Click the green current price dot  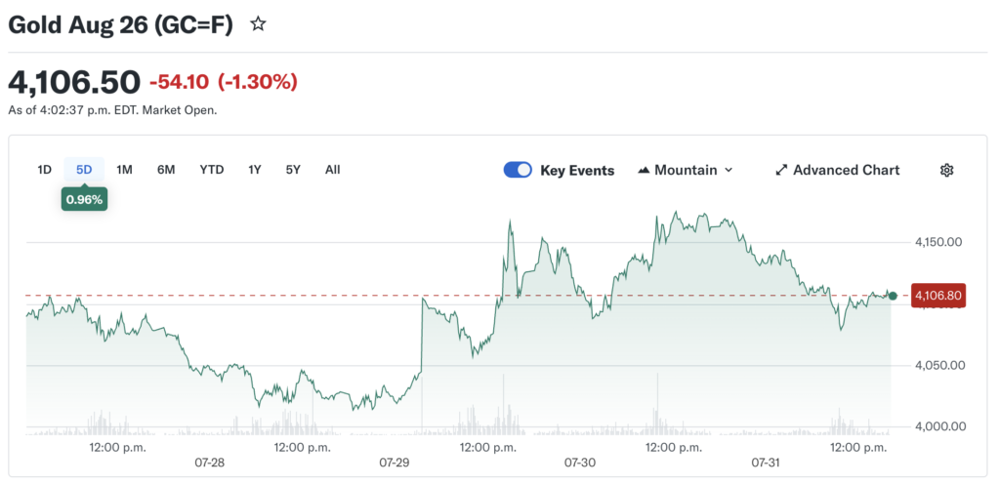893,296
